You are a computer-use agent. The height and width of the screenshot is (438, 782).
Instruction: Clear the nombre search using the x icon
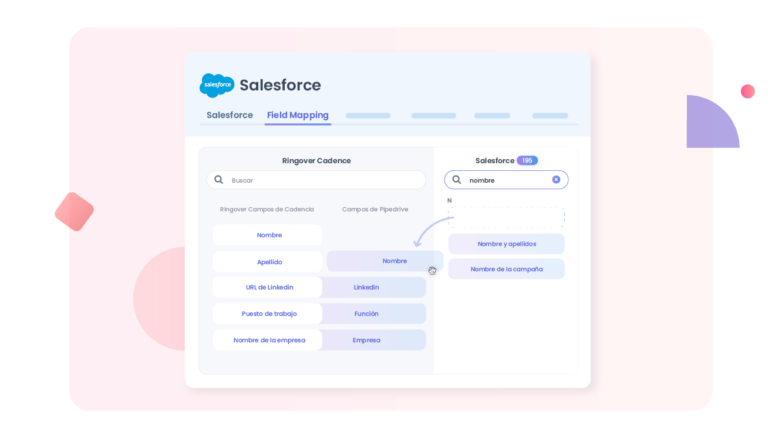556,180
